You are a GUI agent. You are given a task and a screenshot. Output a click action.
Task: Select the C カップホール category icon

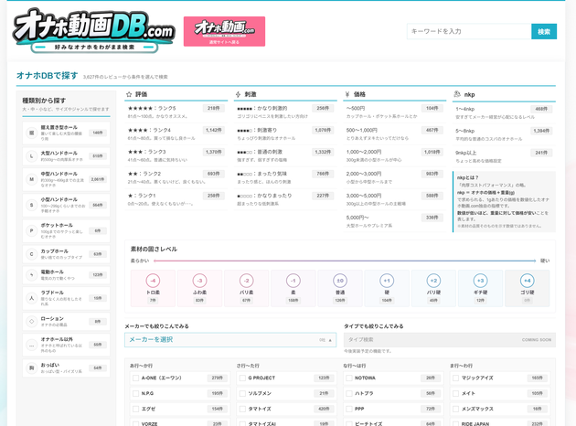[32, 254]
